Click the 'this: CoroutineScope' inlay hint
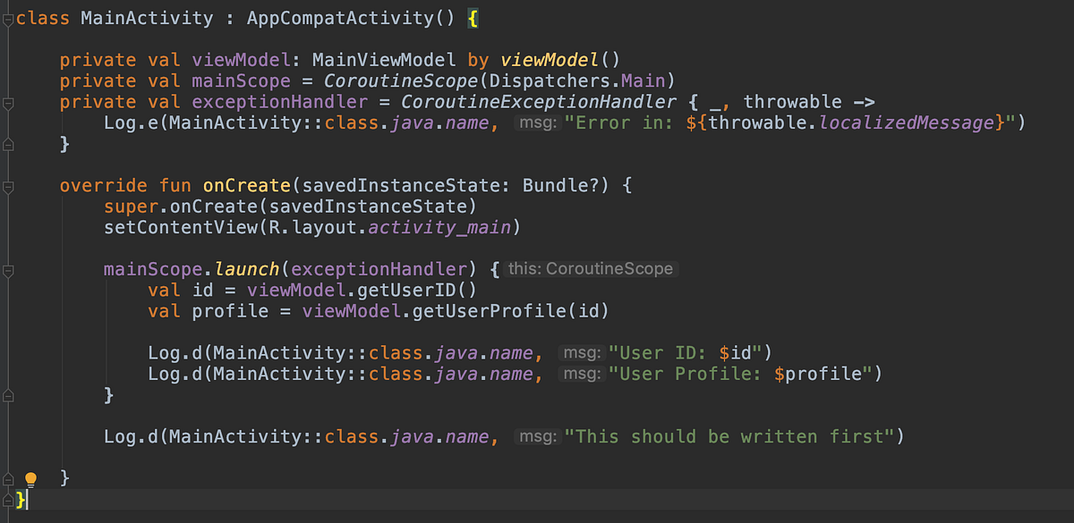1074x523 pixels. pyautogui.click(x=590, y=268)
